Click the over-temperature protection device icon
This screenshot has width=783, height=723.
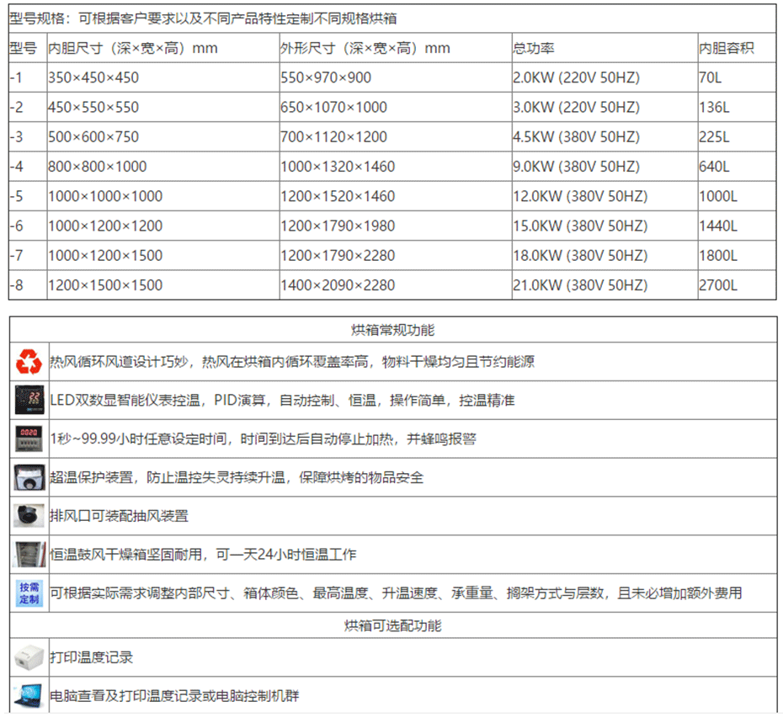(x=29, y=477)
